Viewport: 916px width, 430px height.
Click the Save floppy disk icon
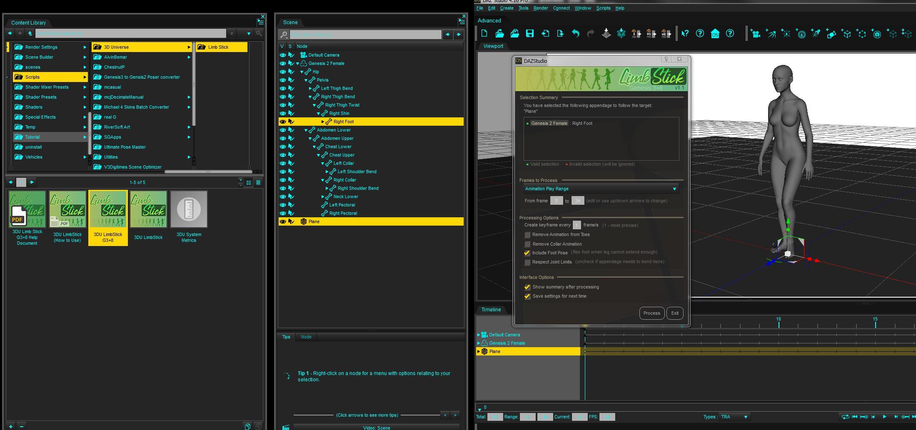coord(530,33)
